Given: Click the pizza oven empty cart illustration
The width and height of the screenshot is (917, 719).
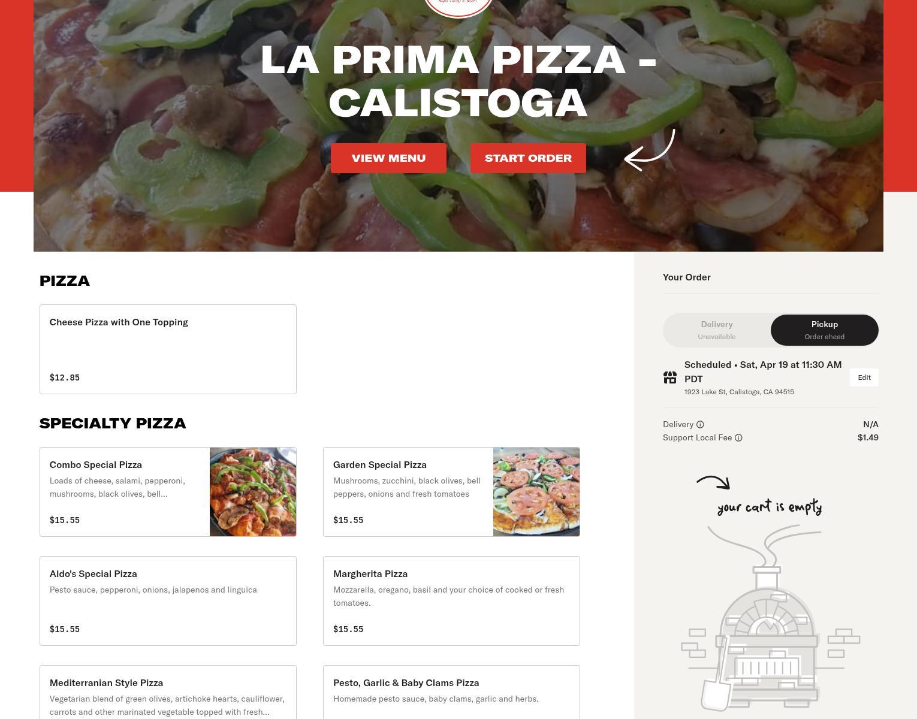Looking at the screenshot, I should point(771,617).
